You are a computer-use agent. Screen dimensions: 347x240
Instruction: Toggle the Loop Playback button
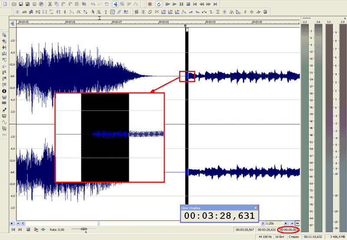click(158, 3)
